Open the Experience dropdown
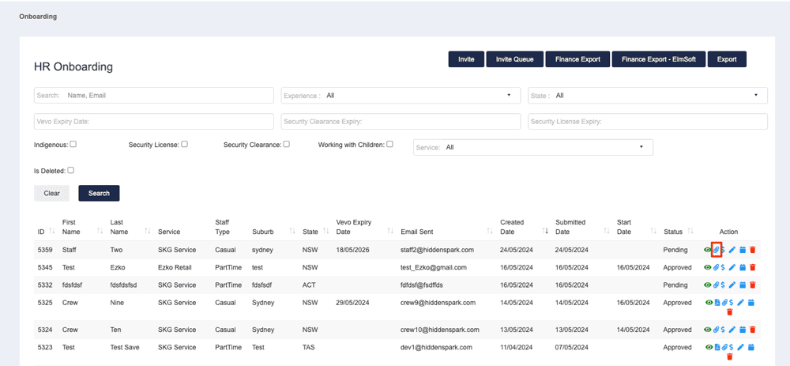Screen dimensions: 790x366 coord(401,96)
